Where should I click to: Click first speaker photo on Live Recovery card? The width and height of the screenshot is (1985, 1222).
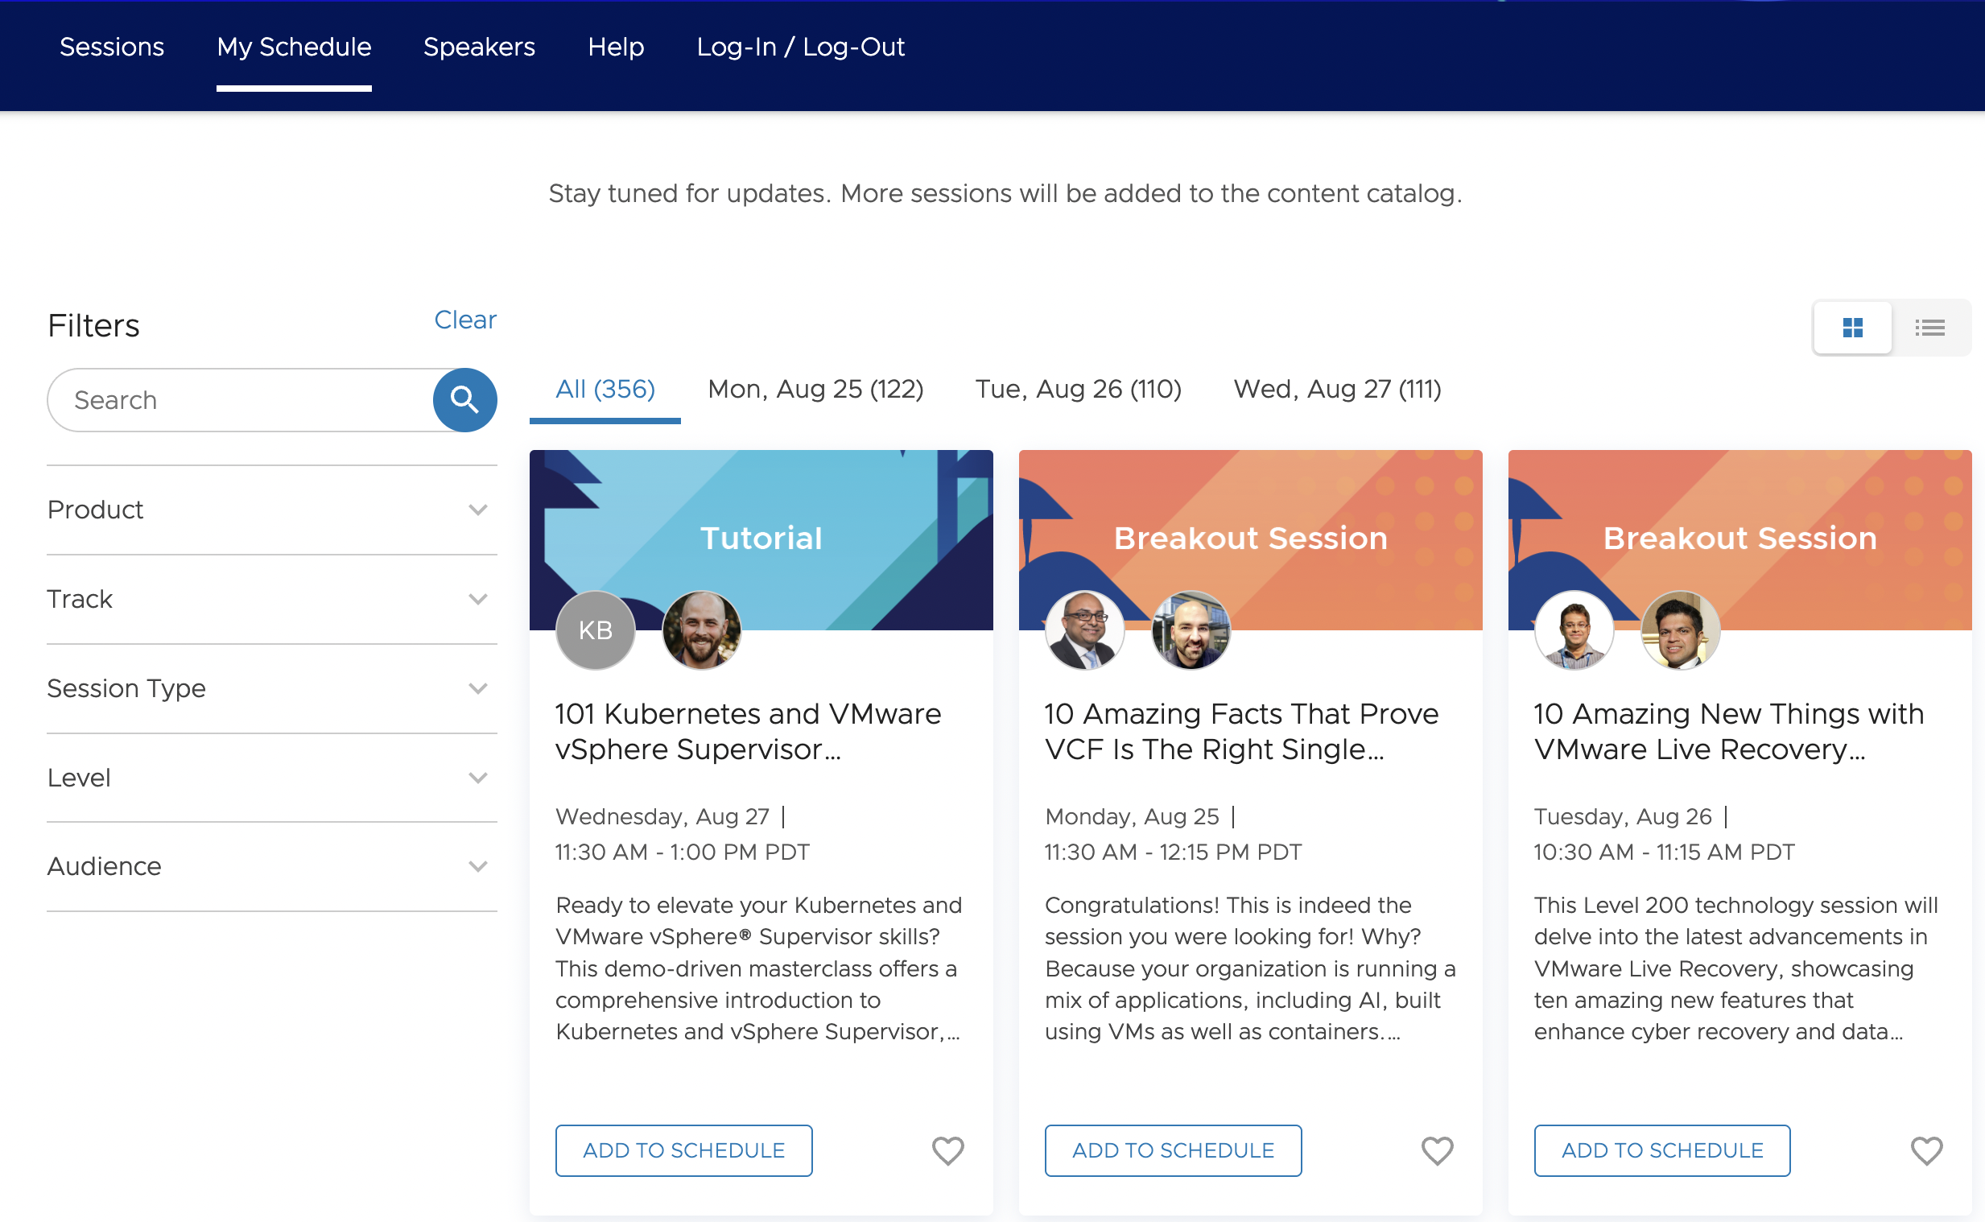[1574, 630]
